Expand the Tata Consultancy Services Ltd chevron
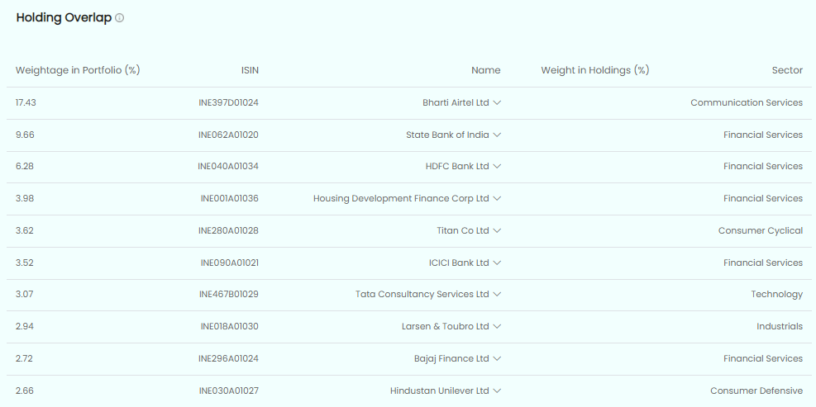Viewport: 816px width, 407px height. pyautogui.click(x=497, y=294)
